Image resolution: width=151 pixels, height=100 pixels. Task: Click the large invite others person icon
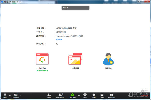tap(108, 59)
